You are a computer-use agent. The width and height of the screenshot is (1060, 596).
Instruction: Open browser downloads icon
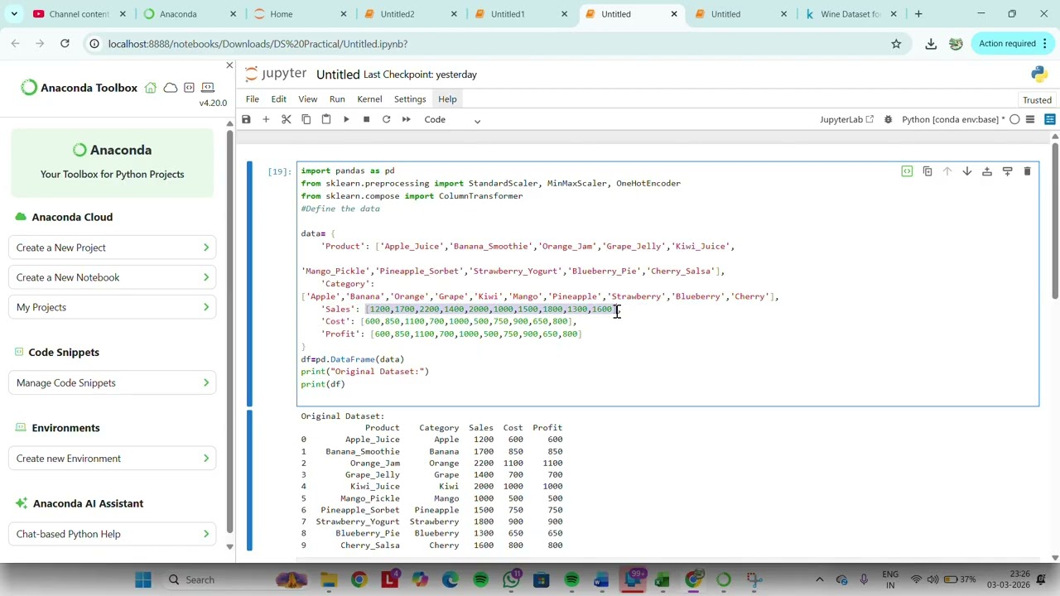tap(931, 44)
